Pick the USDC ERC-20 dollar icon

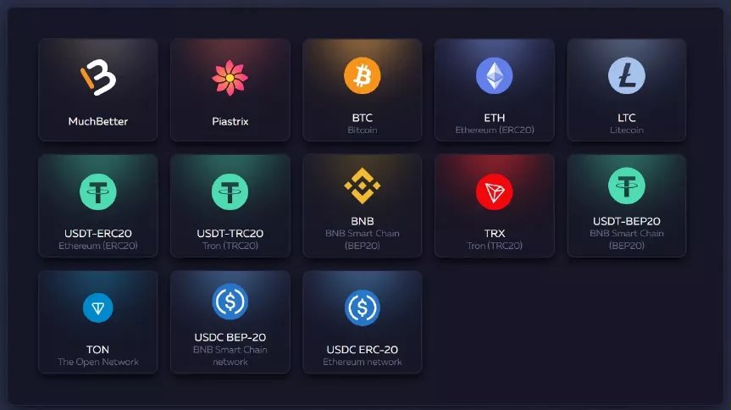click(x=363, y=307)
